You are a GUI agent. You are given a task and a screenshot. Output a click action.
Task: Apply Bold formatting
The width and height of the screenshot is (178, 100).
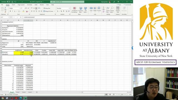click(10, 11)
